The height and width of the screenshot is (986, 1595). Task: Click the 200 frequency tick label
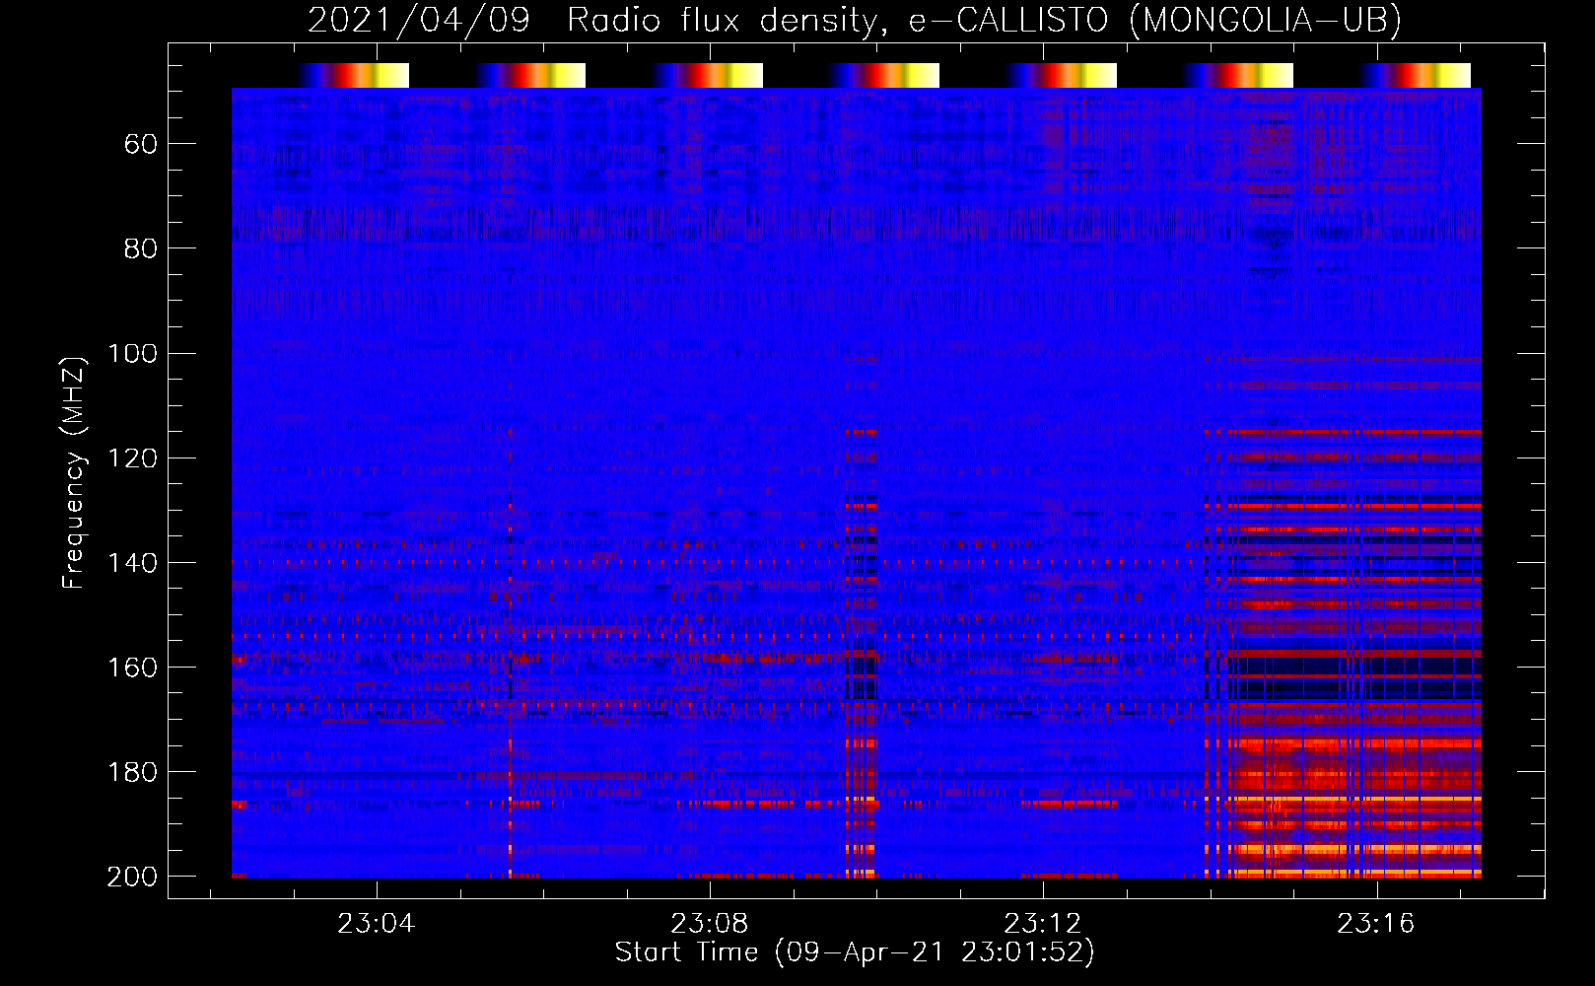pos(132,876)
